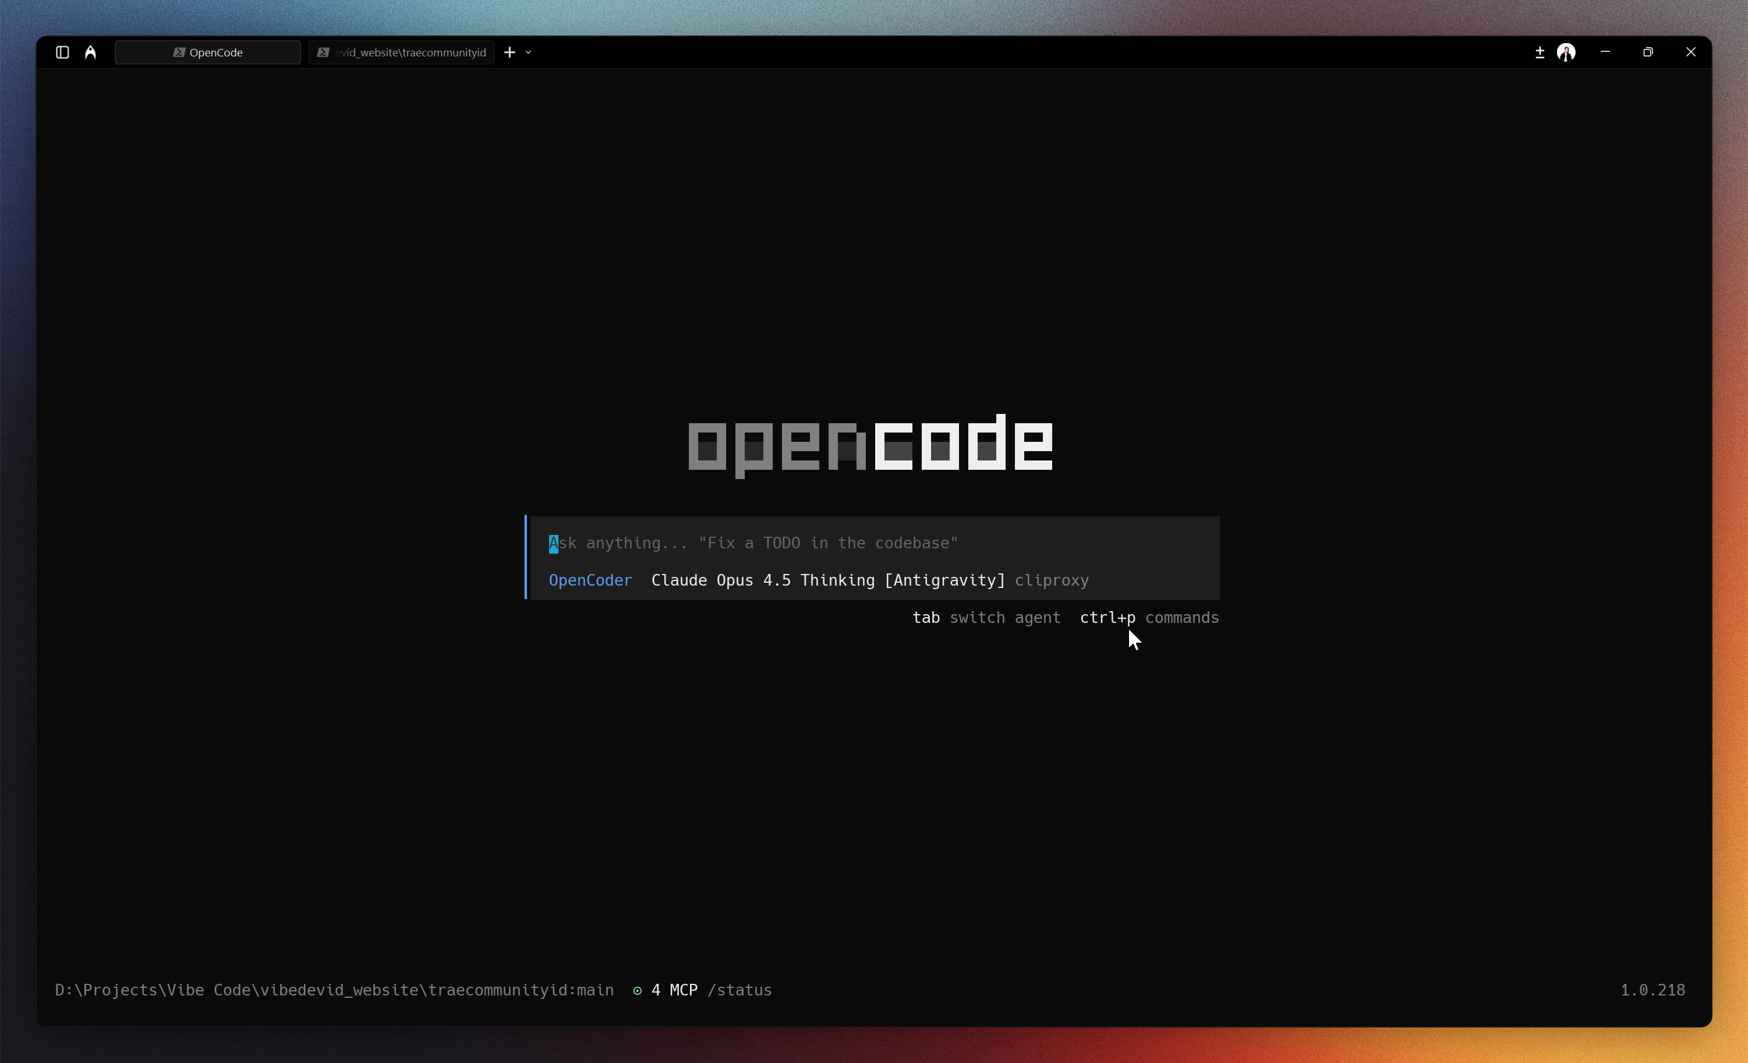
Task: Open the user profile avatar
Action: pos(1566,52)
